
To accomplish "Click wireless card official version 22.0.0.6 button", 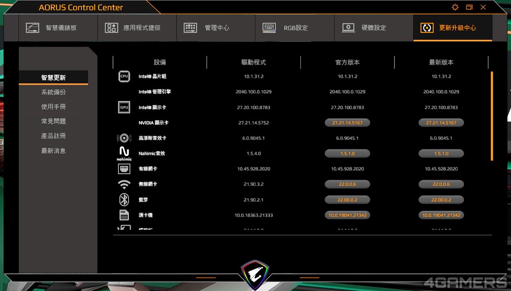I will pos(347,184).
